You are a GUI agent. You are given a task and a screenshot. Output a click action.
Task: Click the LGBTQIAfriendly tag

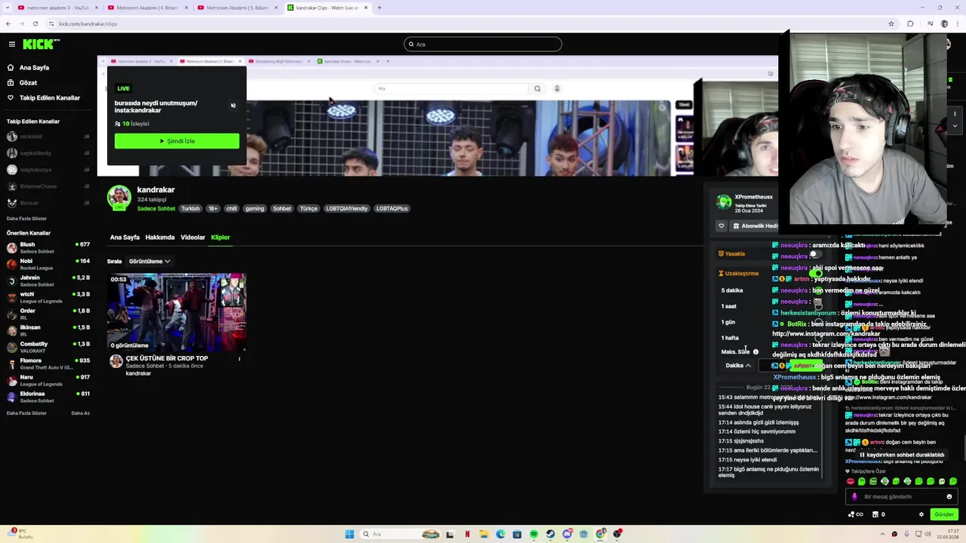pos(346,209)
